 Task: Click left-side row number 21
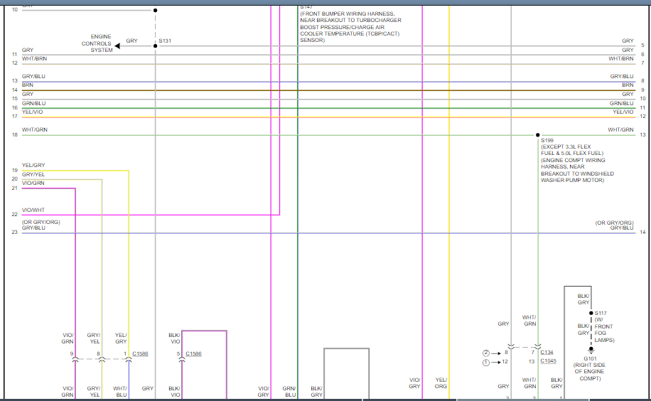[15, 188]
